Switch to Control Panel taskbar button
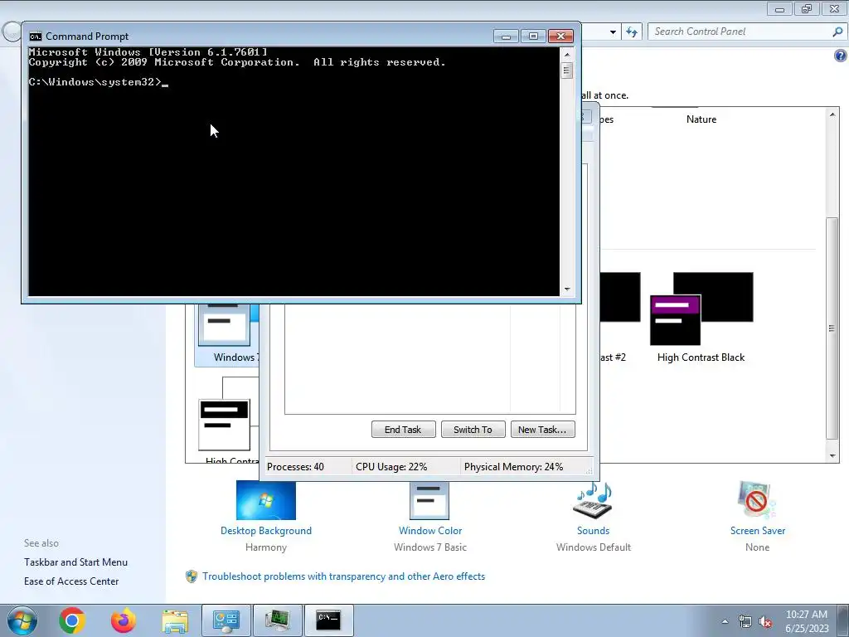 (226, 620)
